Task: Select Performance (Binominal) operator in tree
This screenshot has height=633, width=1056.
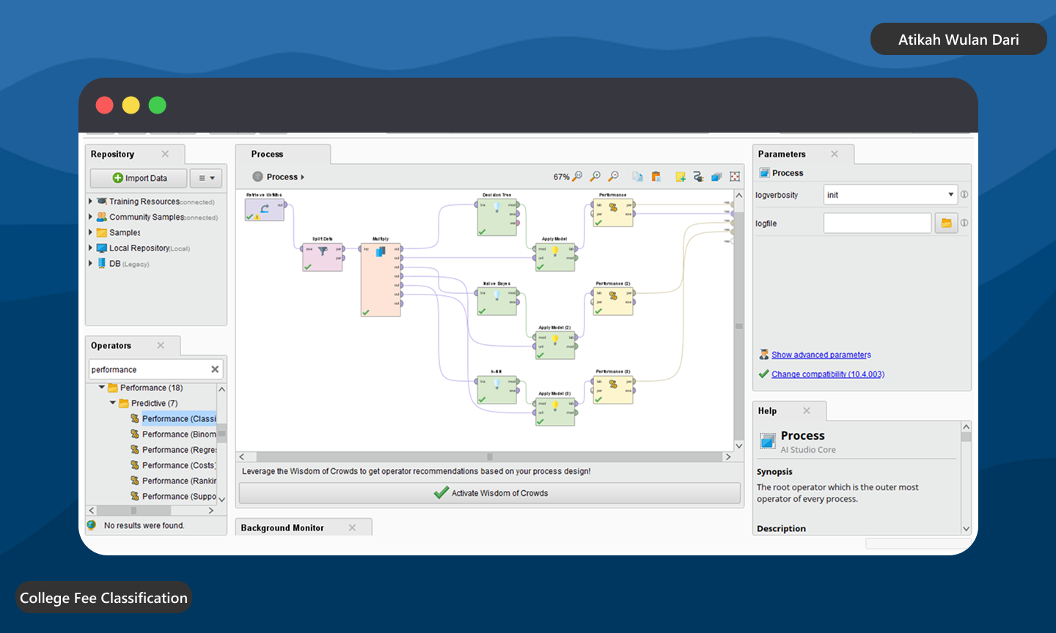Action: coord(179,434)
